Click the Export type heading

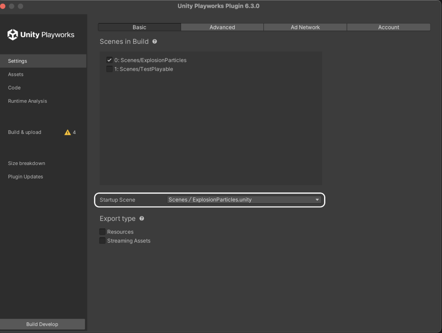(x=118, y=218)
